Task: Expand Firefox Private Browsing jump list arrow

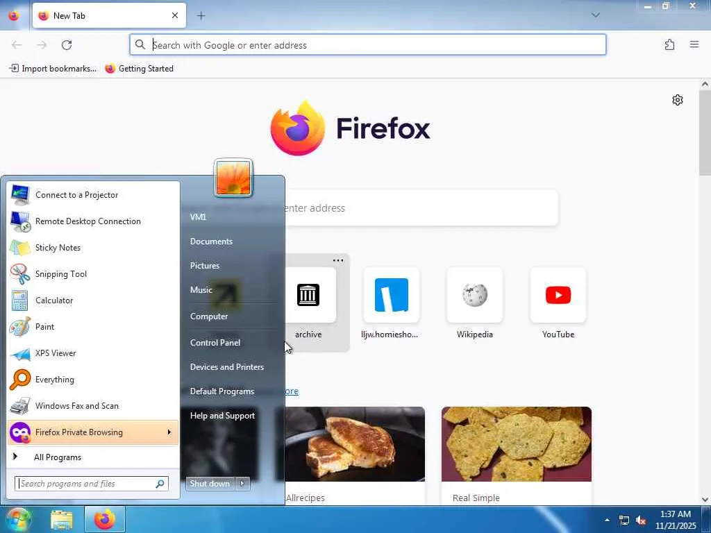Action: click(169, 432)
